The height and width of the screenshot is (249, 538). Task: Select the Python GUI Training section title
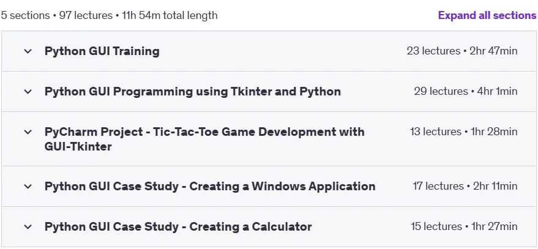[102, 51]
